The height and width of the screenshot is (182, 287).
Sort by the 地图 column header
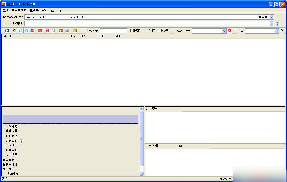tap(83, 36)
